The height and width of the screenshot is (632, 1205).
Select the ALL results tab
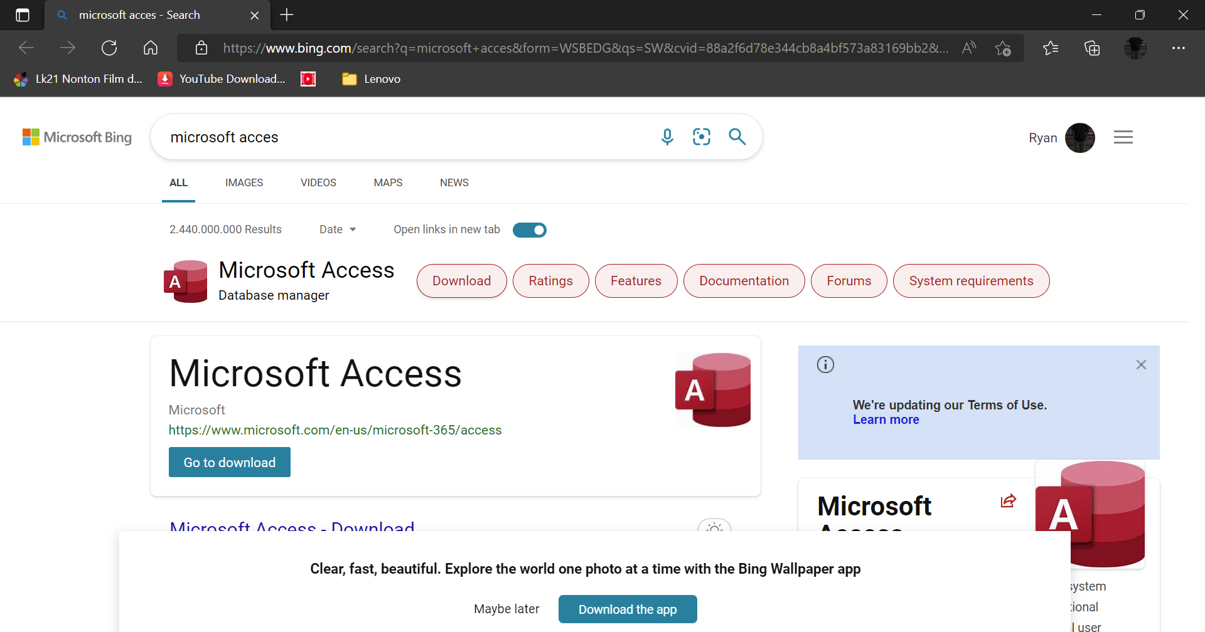click(x=178, y=183)
